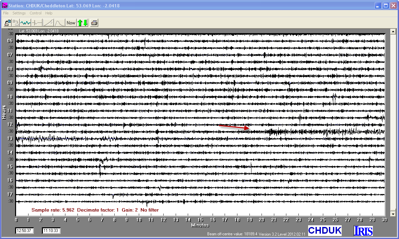
Task: Click the hour 13 label
Action: (x=10, y=139)
